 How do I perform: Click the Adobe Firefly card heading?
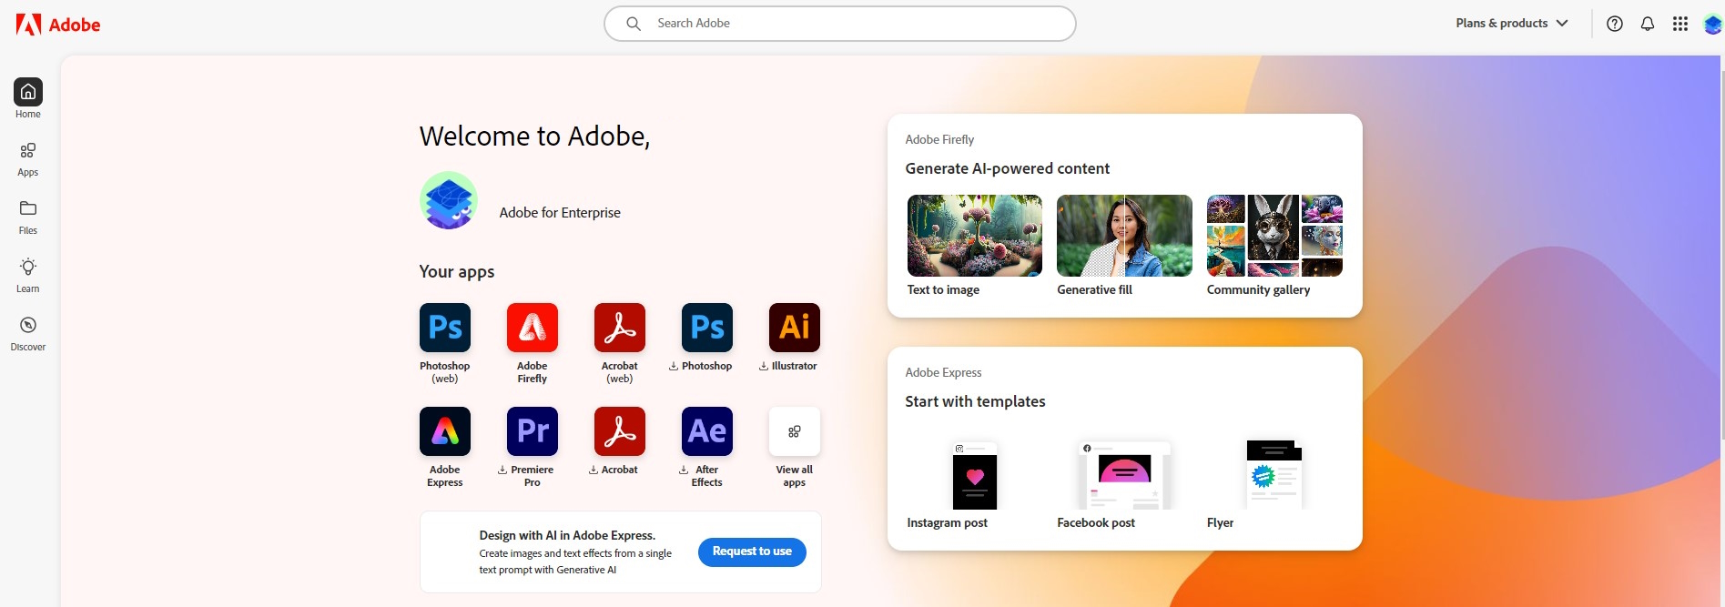(x=939, y=139)
